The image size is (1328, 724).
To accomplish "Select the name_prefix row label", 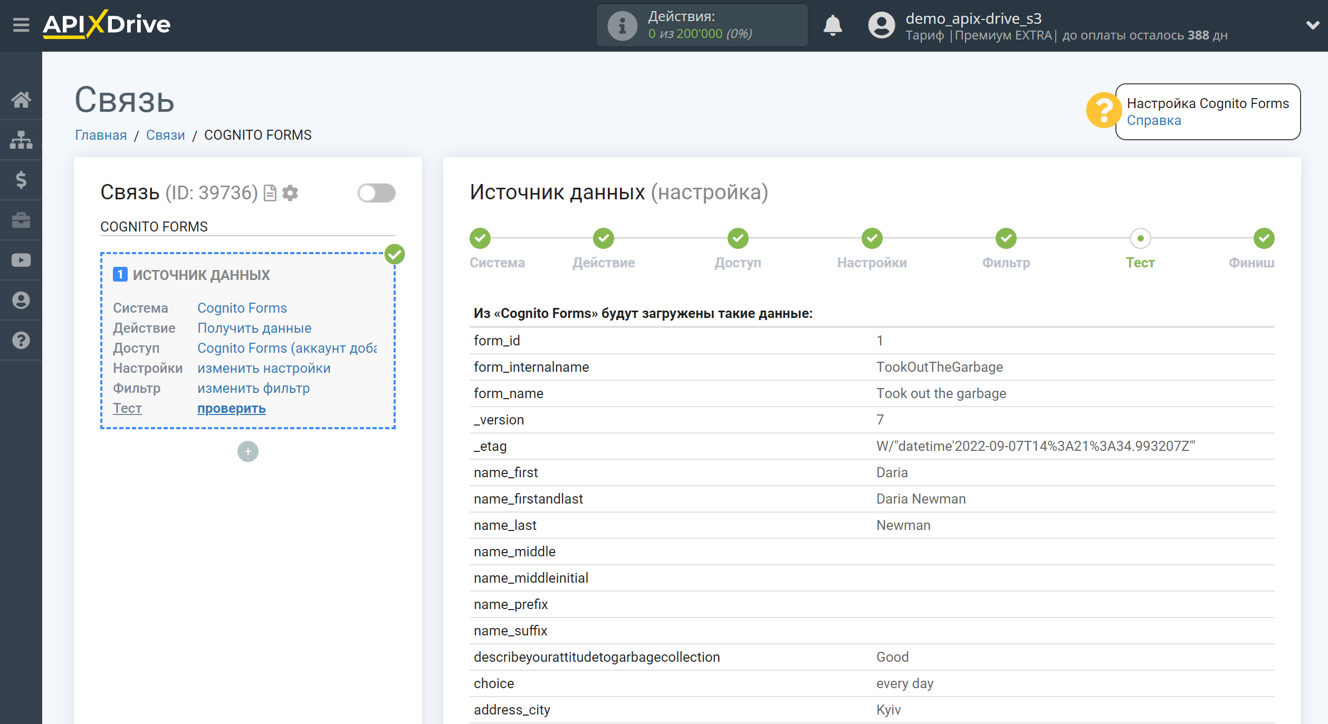I will [x=511, y=604].
